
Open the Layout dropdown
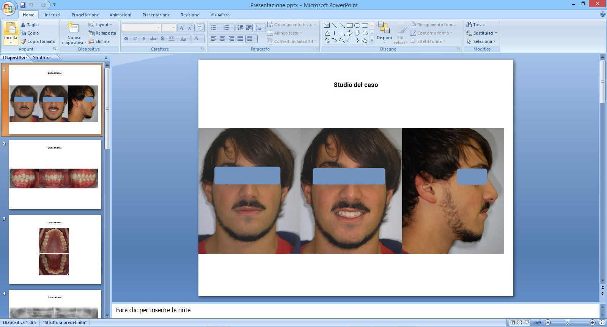coord(101,25)
